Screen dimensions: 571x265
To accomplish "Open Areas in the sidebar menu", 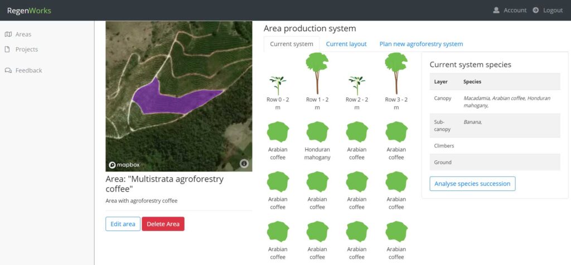I will point(23,34).
